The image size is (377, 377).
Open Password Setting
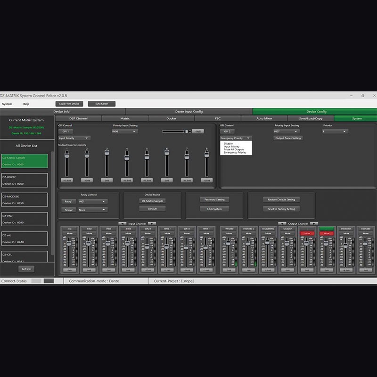214,199
